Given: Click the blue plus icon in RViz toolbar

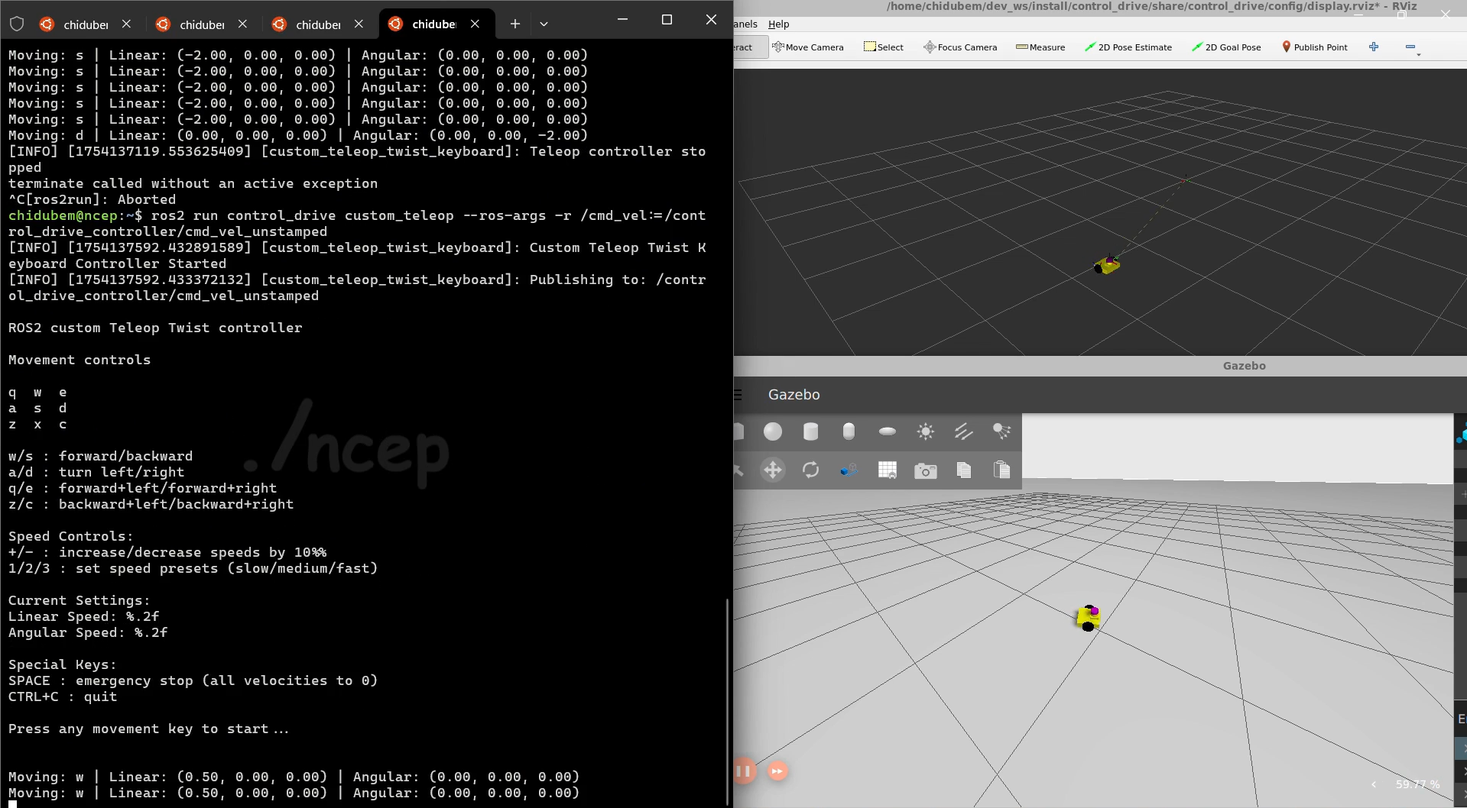Looking at the screenshot, I should tap(1374, 47).
